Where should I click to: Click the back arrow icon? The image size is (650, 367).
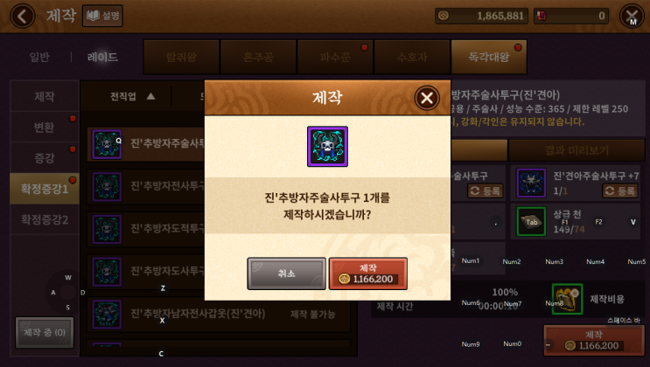point(23,16)
